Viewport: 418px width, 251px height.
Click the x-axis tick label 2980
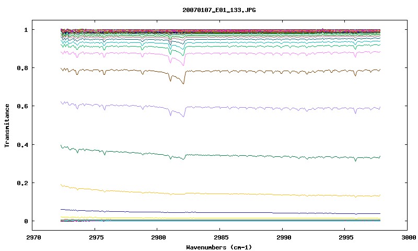tap(158, 237)
